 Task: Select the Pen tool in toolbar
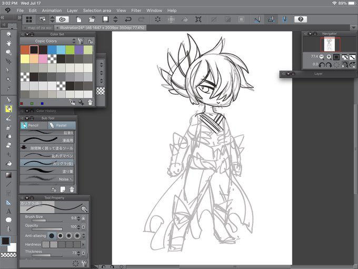click(8, 100)
